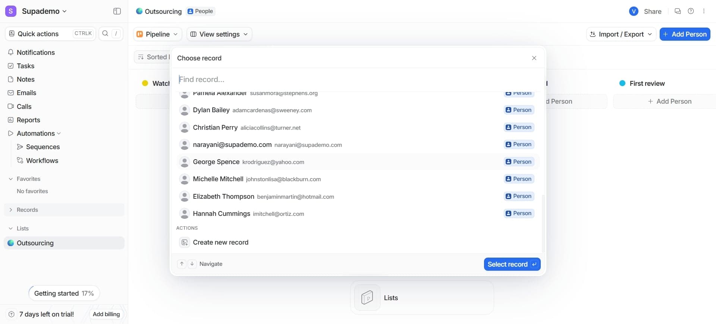Select Hannah Cummings record
716x324 pixels.
pos(358,213)
